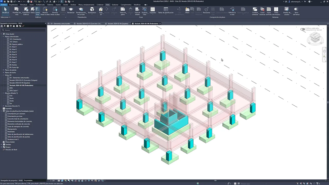Click the project browser search field
The width and height of the screenshot is (329, 185).
point(24,30)
